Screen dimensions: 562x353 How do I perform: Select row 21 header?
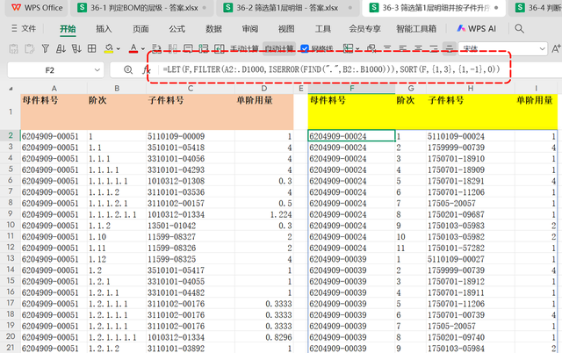(11, 348)
